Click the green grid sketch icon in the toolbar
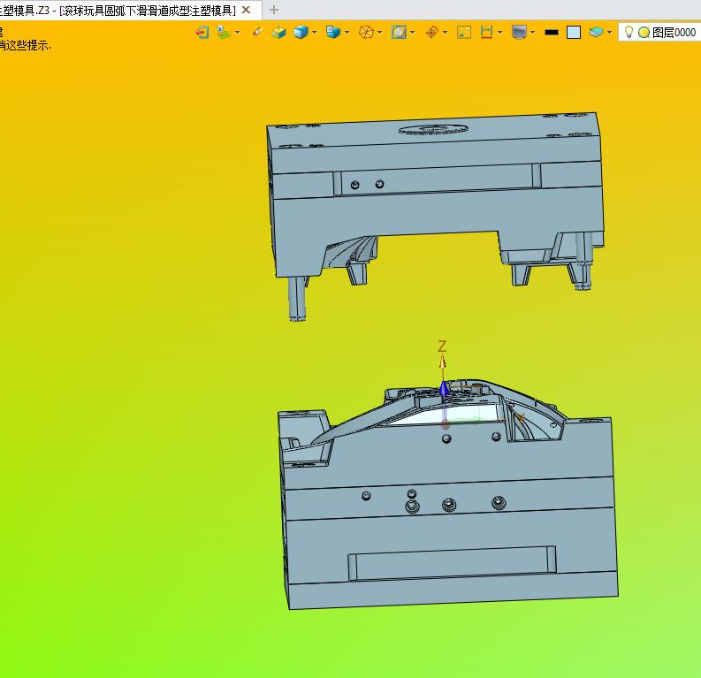The height and width of the screenshot is (678, 701). [224, 32]
